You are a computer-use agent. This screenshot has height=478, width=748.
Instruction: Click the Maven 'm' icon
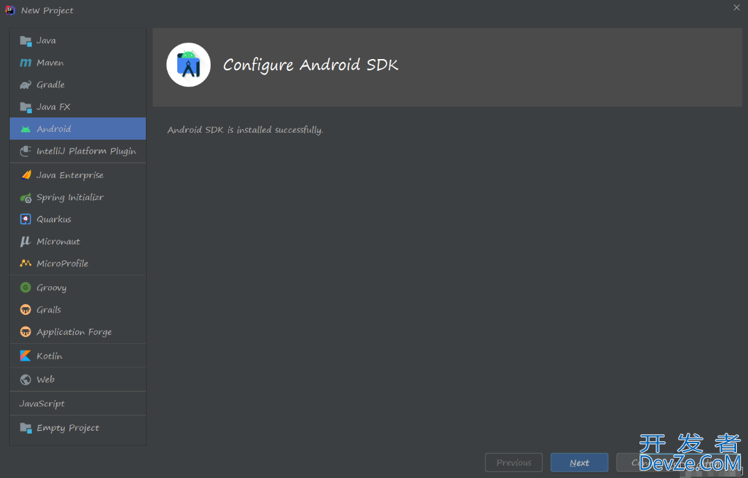point(26,63)
